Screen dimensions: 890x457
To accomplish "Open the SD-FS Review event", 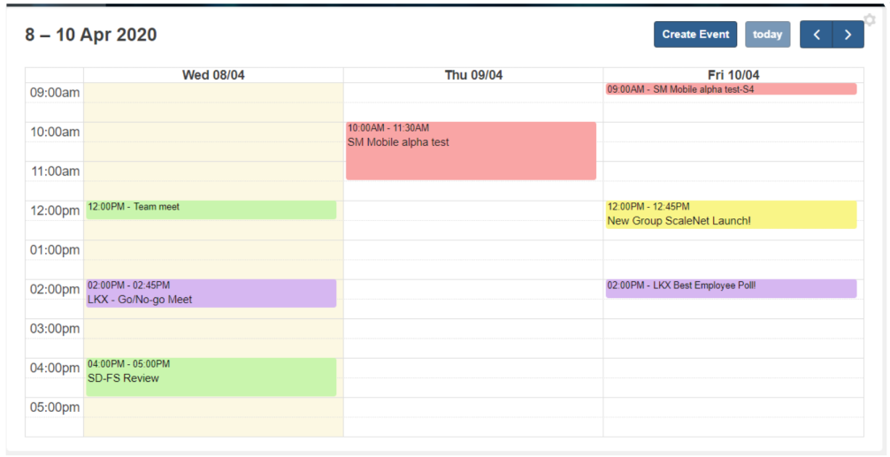I will [211, 377].
